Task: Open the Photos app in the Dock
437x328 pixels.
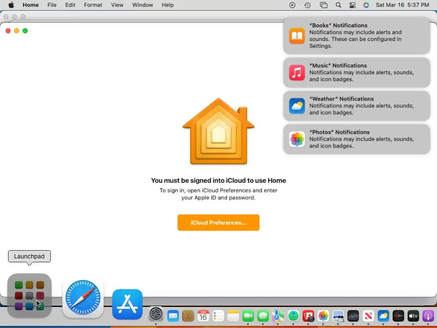Action: tap(323, 316)
